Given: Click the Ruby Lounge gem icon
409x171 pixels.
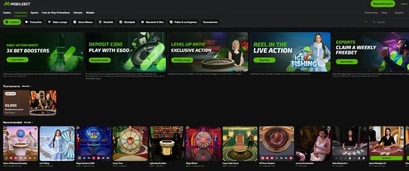Looking at the screenshot, I should (49, 22).
